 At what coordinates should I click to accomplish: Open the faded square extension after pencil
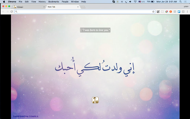pos(162,12)
